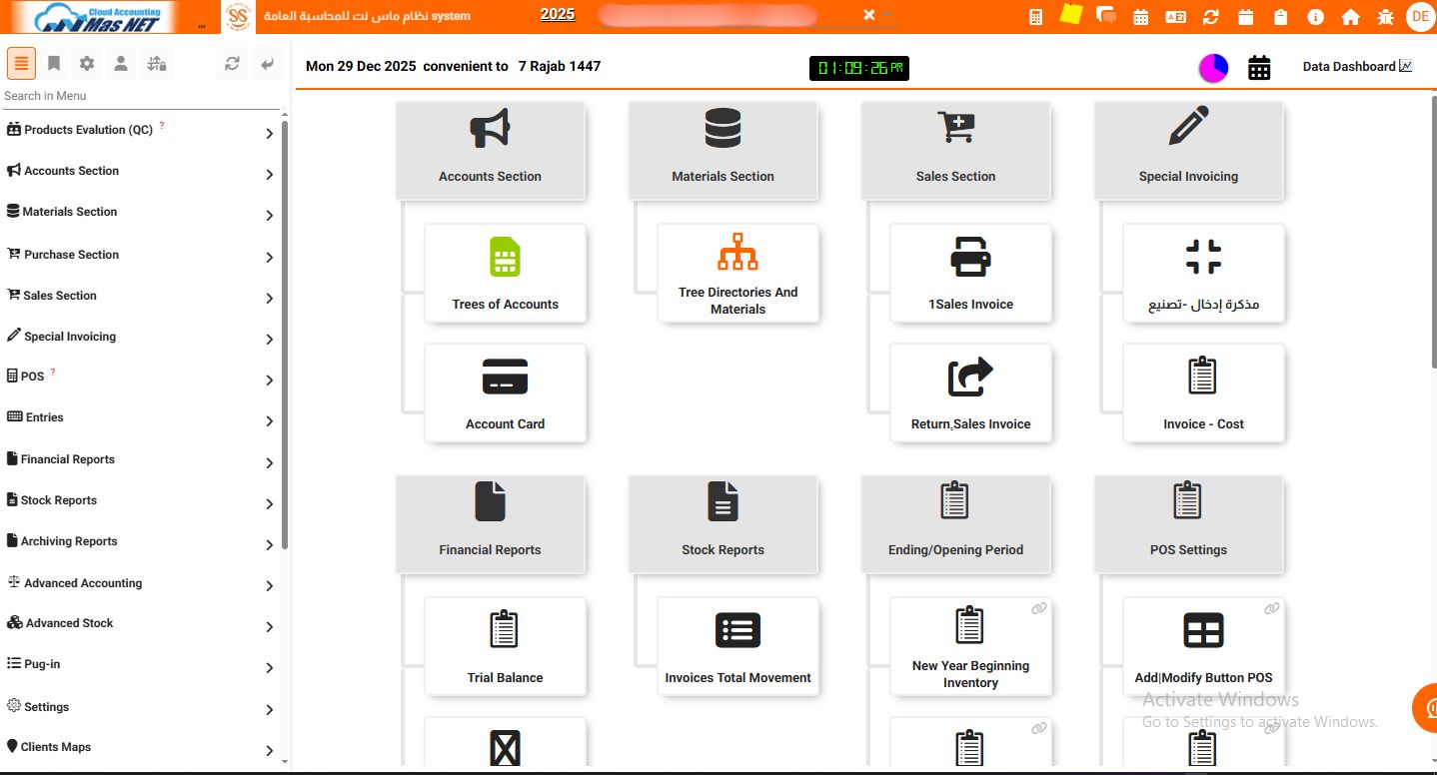This screenshot has height=775, width=1437.
Task: Toggle the bookmark icon in the sidebar
Action: (54, 62)
